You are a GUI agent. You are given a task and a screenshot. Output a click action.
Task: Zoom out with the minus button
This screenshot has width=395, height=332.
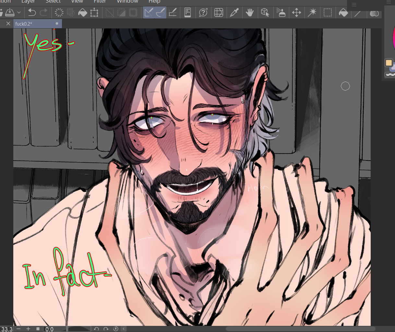pyautogui.click(x=18, y=329)
